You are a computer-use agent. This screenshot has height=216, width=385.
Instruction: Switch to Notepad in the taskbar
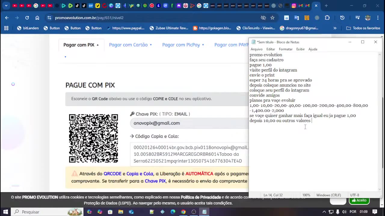(x=204, y=212)
